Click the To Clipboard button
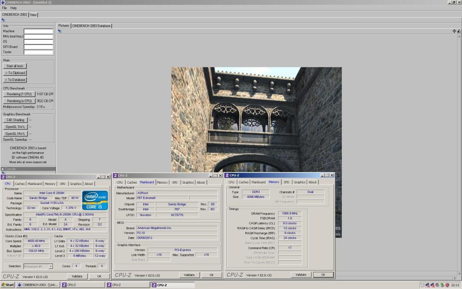The image size is (462, 289). click(16, 73)
